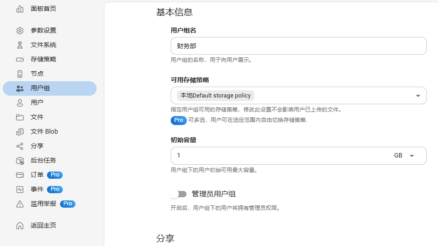Click the 节点 device icon
Screen dimensions: 438x246
(20, 74)
